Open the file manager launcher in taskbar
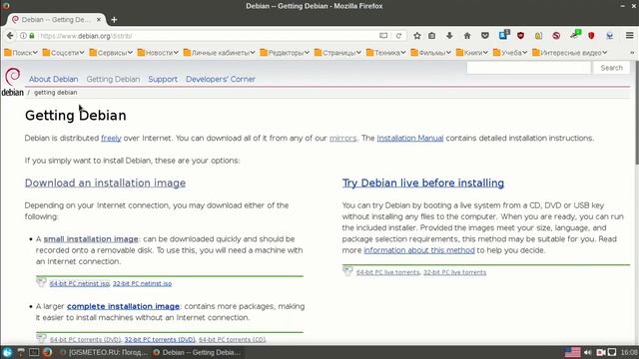The height and width of the screenshot is (359, 639). click(x=21, y=352)
